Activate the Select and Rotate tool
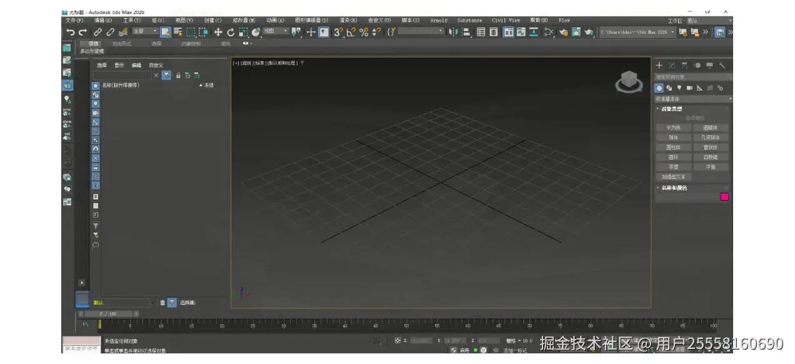Viewport: 795px width, 364px height. [x=231, y=32]
